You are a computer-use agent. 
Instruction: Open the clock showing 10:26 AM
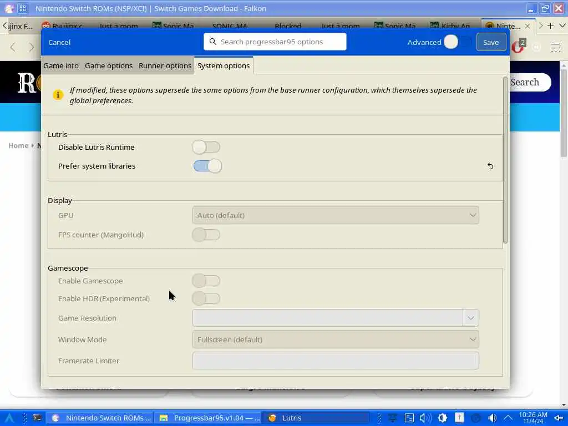click(x=533, y=418)
